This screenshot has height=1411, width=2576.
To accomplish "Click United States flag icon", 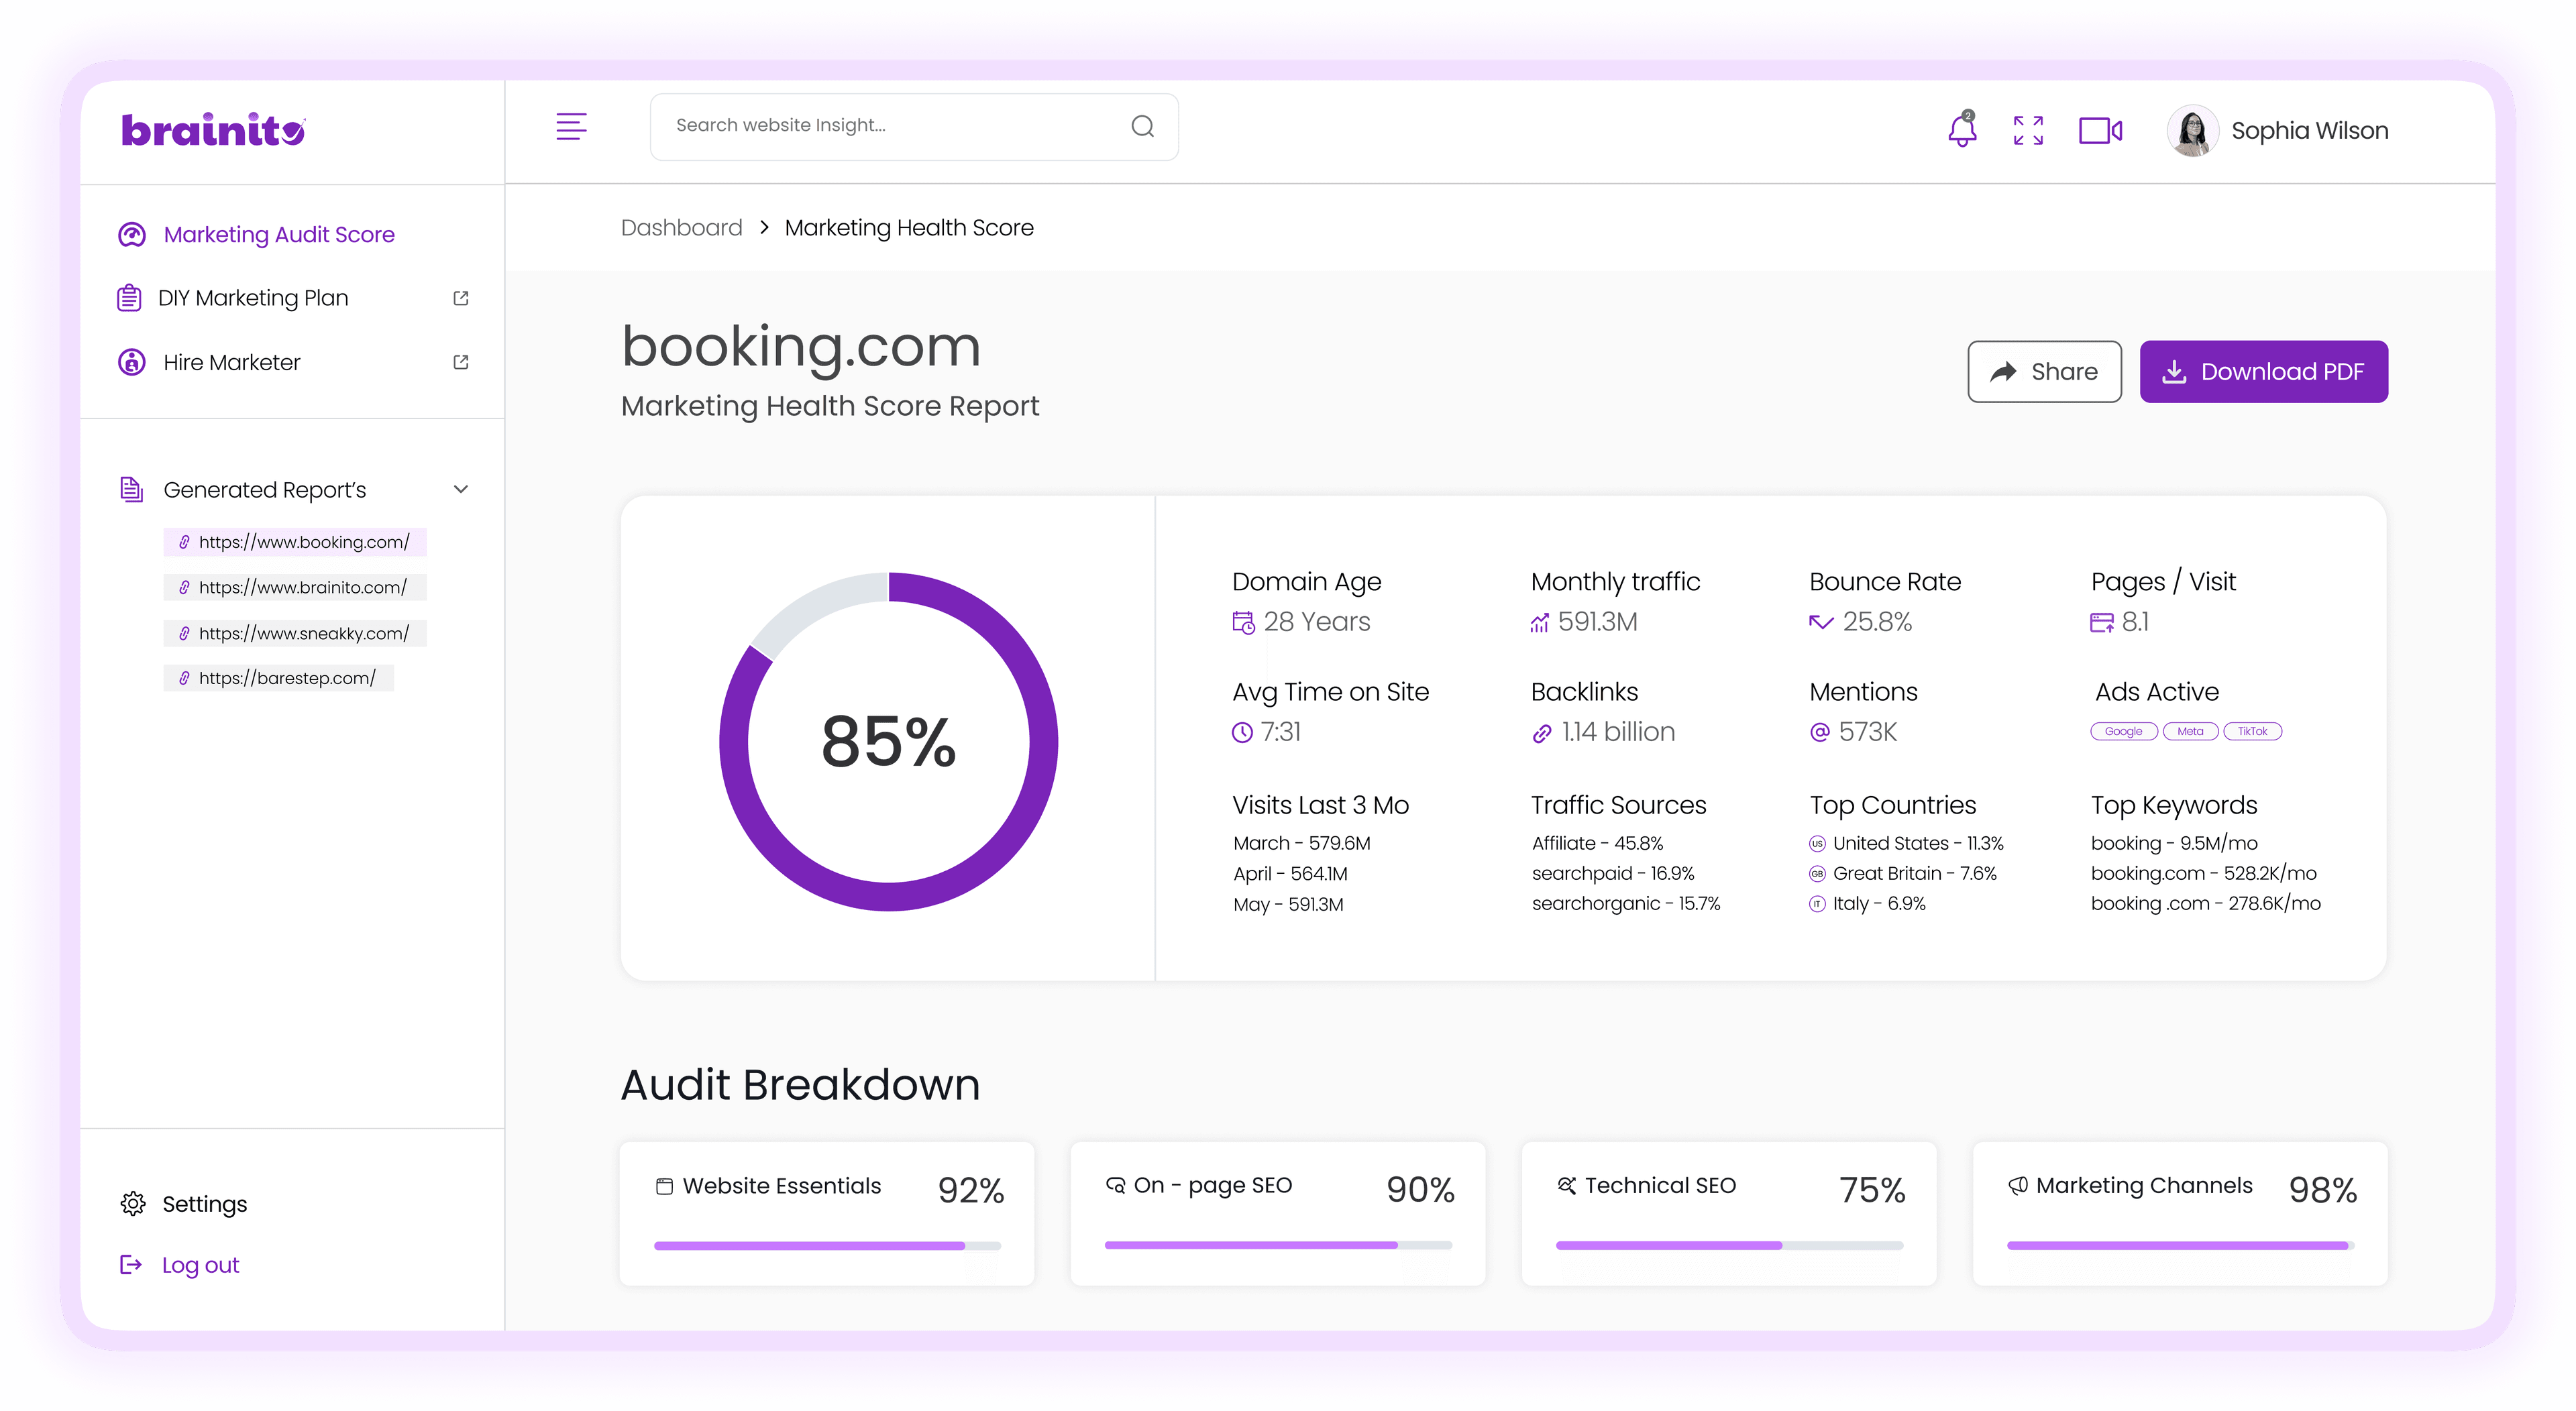I will 1817,844.
